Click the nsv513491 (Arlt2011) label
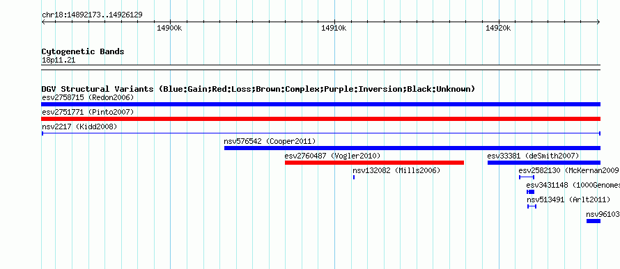 (568, 199)
